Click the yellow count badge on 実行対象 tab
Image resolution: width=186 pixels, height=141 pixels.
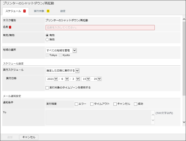(x=48, y=11)
